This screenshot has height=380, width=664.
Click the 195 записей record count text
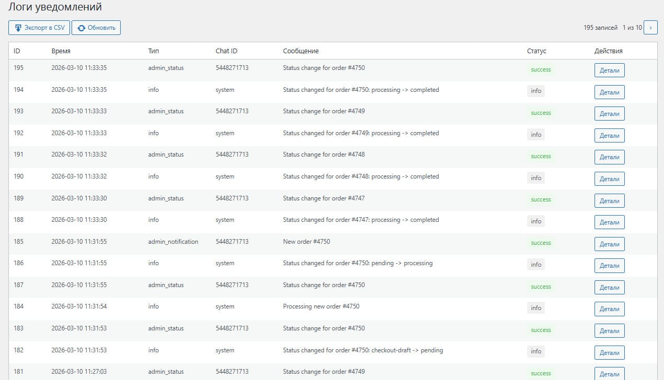click(x=600, y=28)
